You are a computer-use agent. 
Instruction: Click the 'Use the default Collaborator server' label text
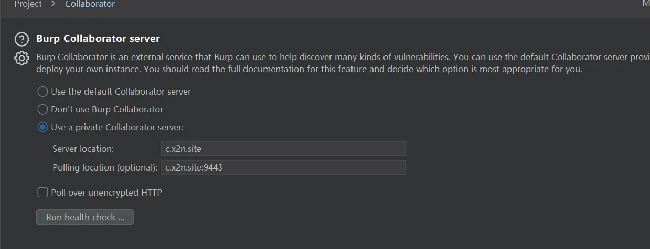pos(121,92)
